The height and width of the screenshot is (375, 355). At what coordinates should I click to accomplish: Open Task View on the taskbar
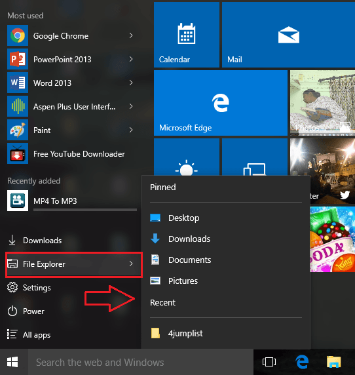pos(269,362)
